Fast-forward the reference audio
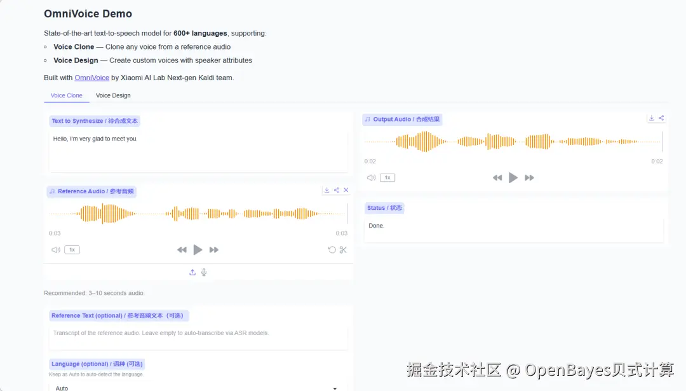 (214, 250)
